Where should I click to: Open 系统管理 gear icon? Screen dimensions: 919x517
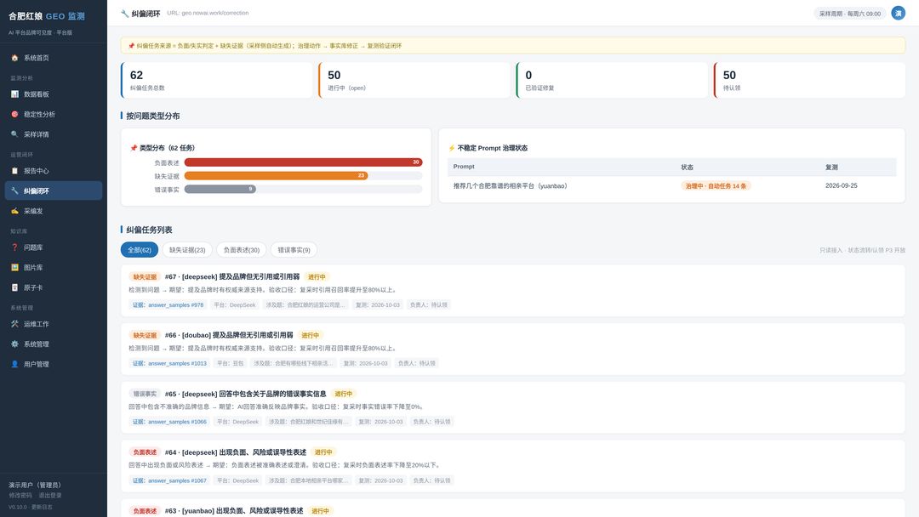point(14,344)
